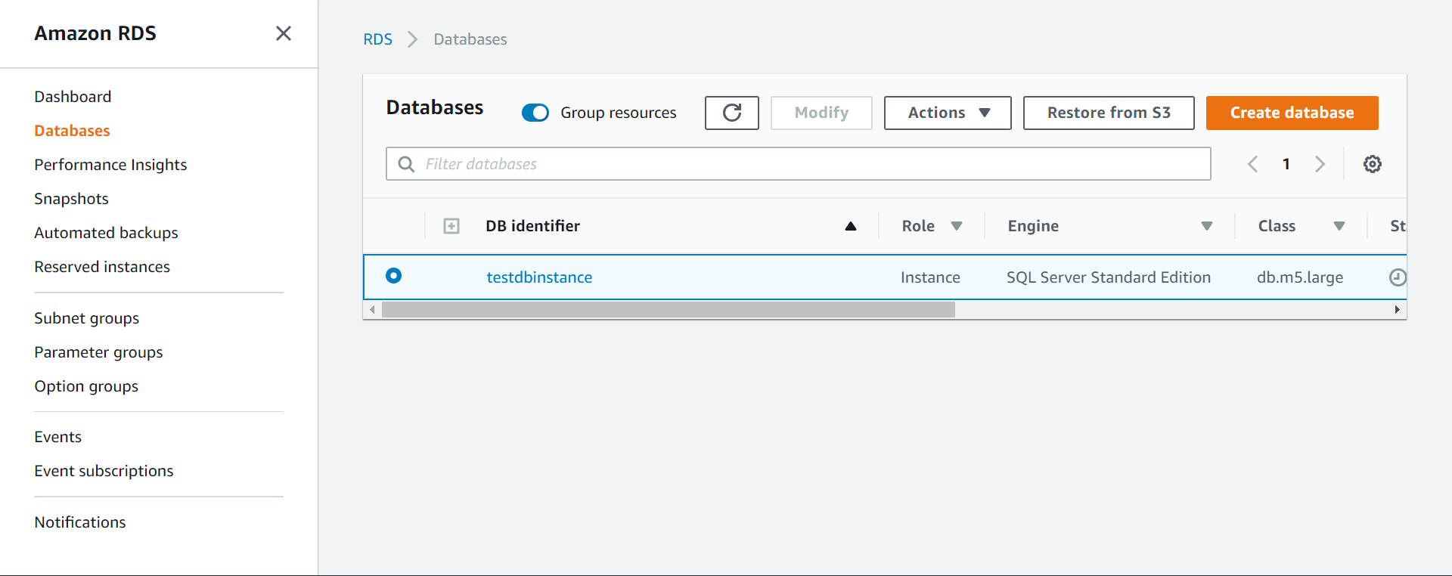This screenshot has width=1452, height=576.
Task: Open testdbinstance database link
Action: point(539,277)
